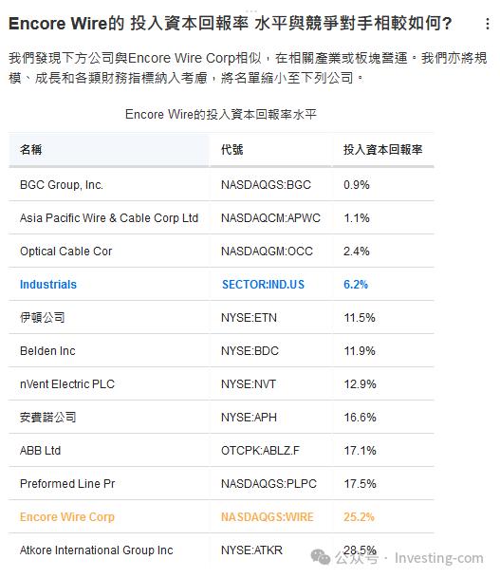500x578 pixels.
Task: Click the highlighted Encore Wire Corp link
Action: point(67,517)
